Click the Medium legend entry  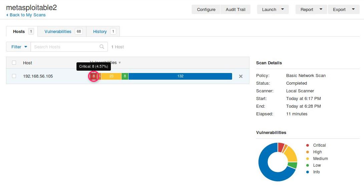(317, 159)
